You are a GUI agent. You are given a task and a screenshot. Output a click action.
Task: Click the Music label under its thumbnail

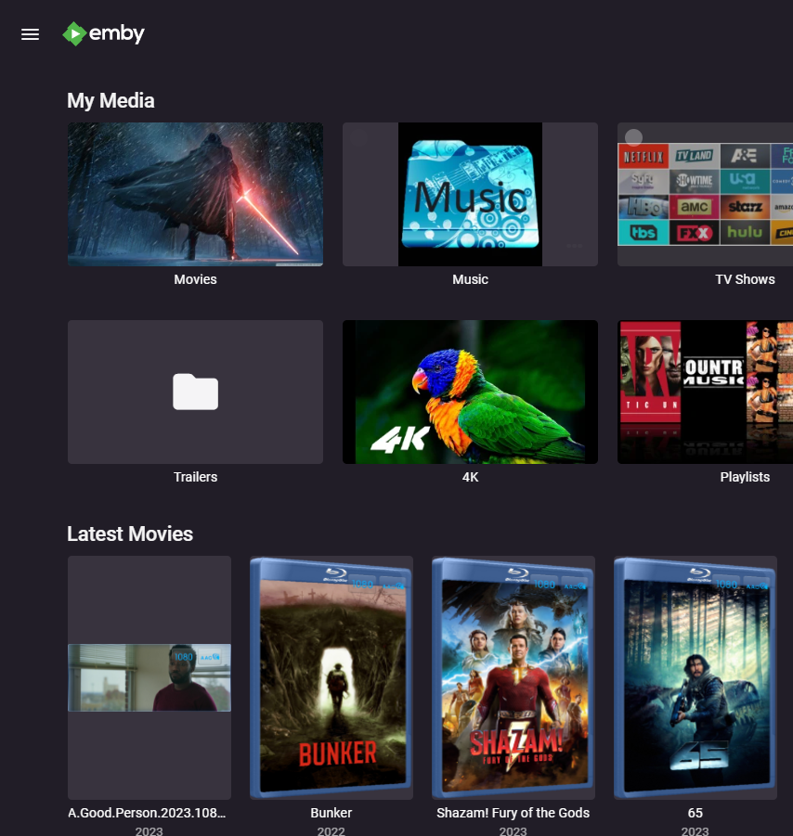click(470, 278)
